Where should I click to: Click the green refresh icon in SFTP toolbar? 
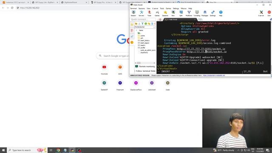click(146, 24)
